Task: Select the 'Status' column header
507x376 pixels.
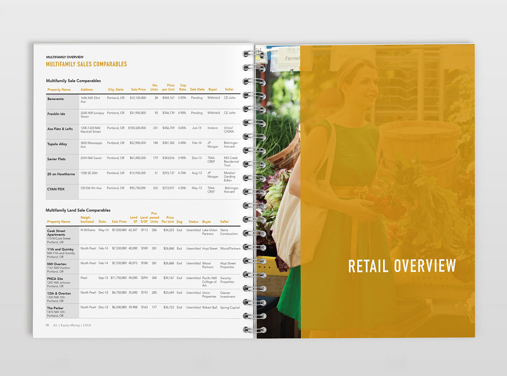Action: pyautogui.click(x=193, y=222)
